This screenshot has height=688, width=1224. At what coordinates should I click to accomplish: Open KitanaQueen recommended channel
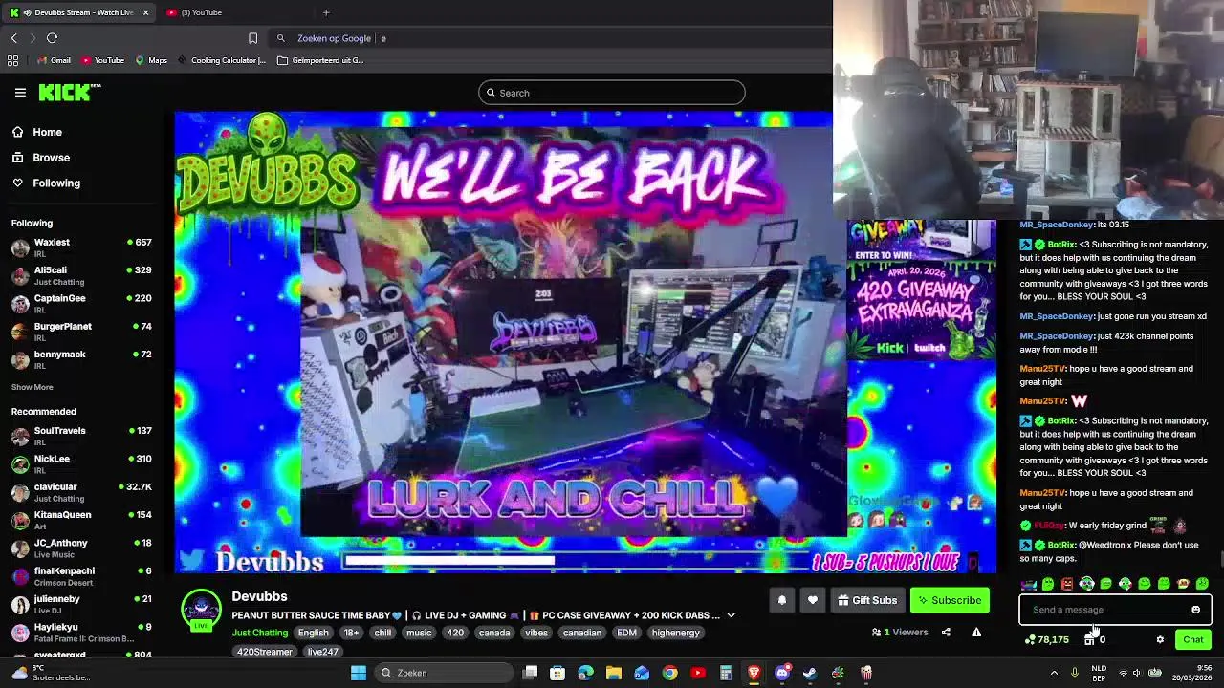tap(82, 520)
